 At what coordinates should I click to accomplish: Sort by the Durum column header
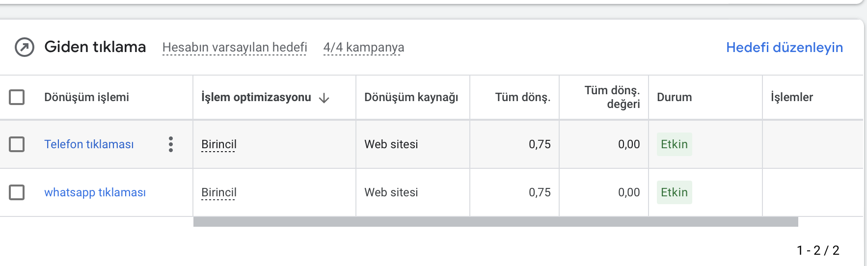pos(675,97)
